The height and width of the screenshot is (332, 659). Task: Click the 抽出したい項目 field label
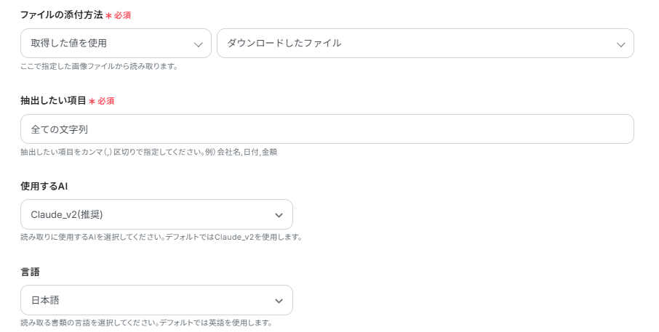pos(53,100)
